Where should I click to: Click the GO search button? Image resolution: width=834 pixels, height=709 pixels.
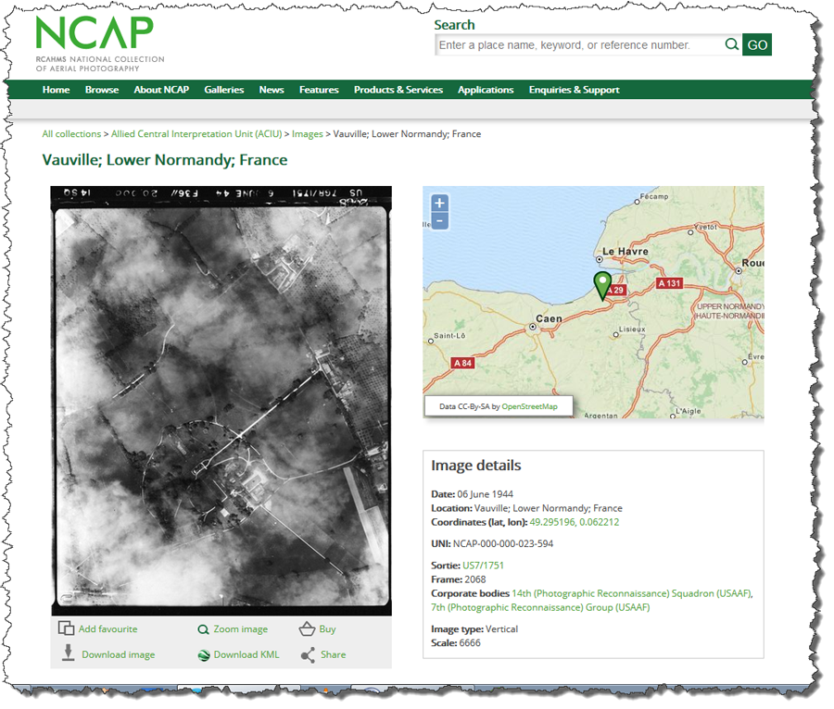[757, 44]
